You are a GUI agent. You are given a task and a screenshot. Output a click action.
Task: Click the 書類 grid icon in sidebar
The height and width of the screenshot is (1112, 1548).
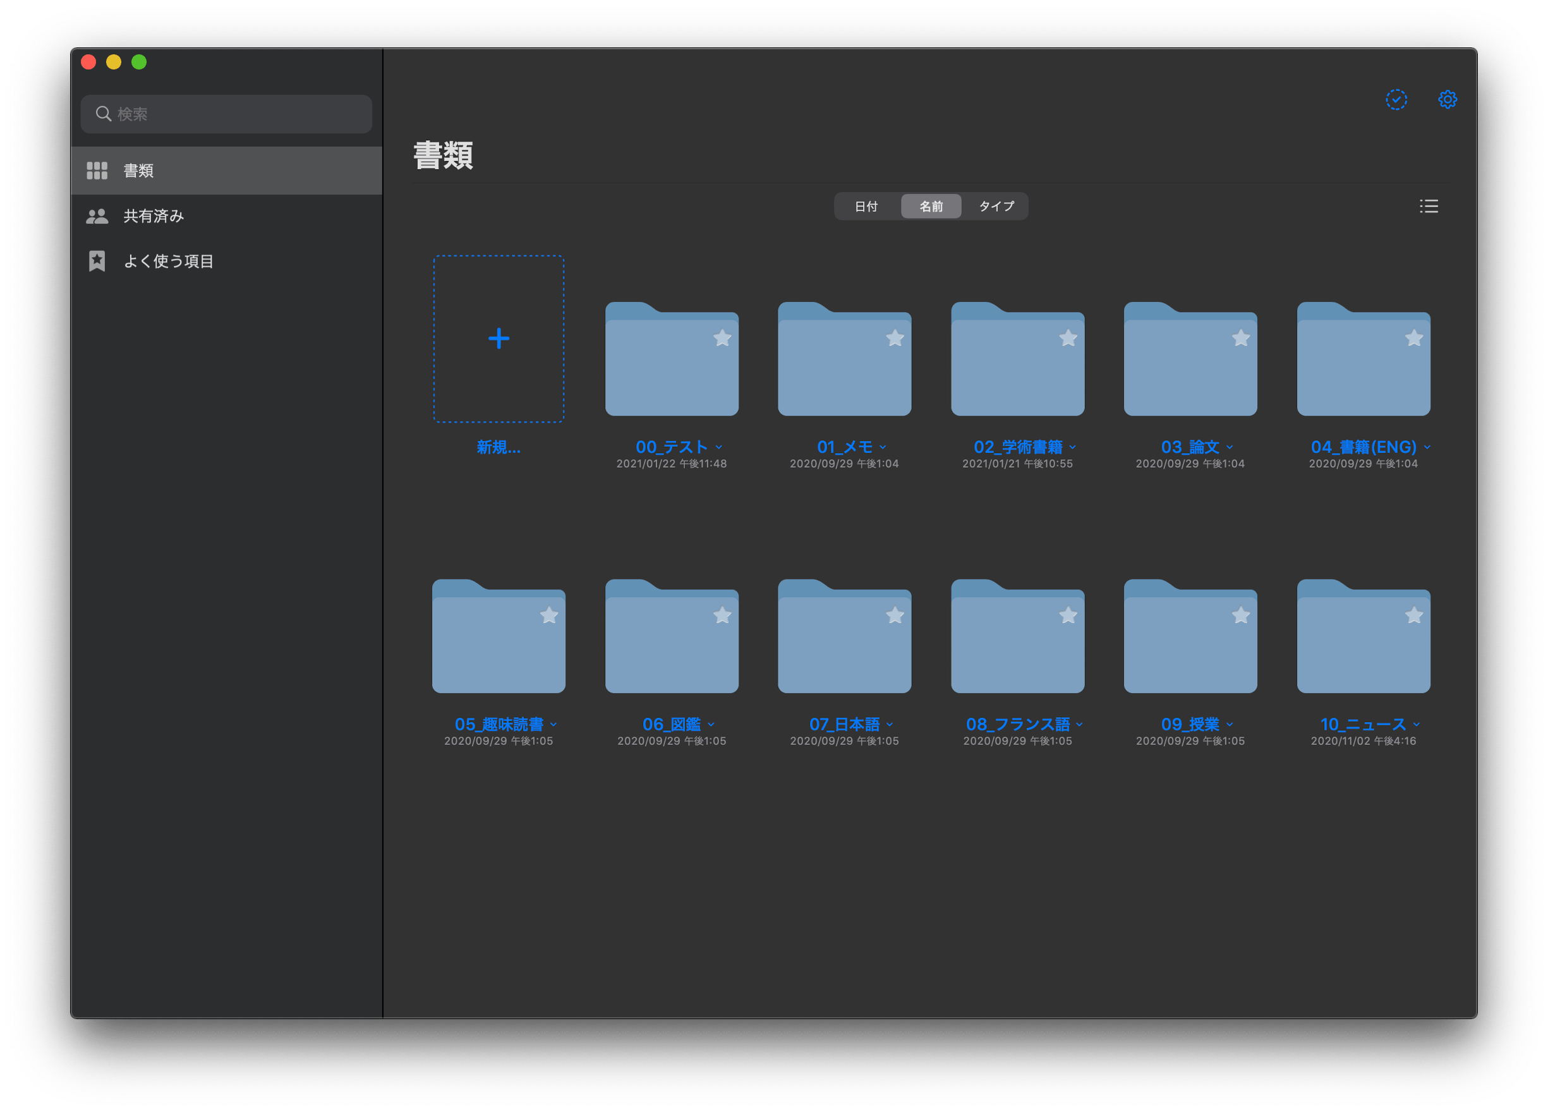97,171
